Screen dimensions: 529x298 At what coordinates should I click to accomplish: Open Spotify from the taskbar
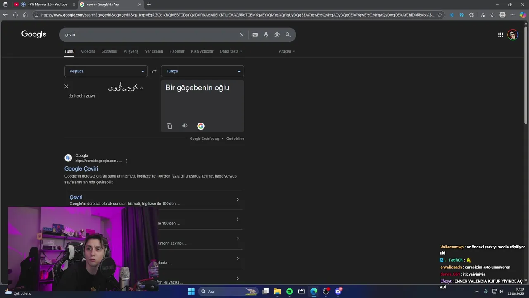290,291
